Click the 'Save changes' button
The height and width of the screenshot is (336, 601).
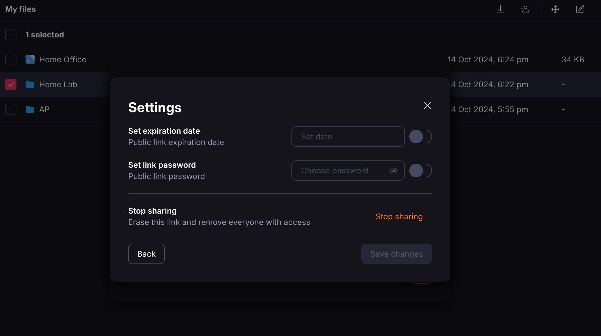click(x=397, y=254)
